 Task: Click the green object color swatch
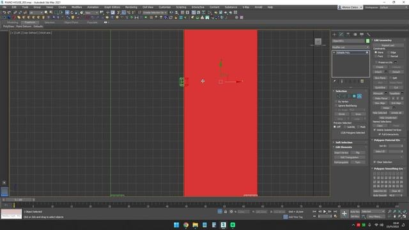click(x=368, y=41)
